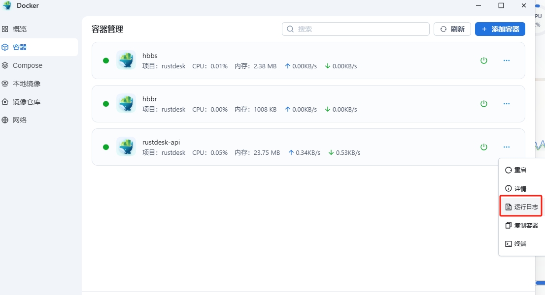Click the Docker whale logo in title bar
The height and width of the screenshot is (295, 545).
pyautogui.click(x=7, y=5)
